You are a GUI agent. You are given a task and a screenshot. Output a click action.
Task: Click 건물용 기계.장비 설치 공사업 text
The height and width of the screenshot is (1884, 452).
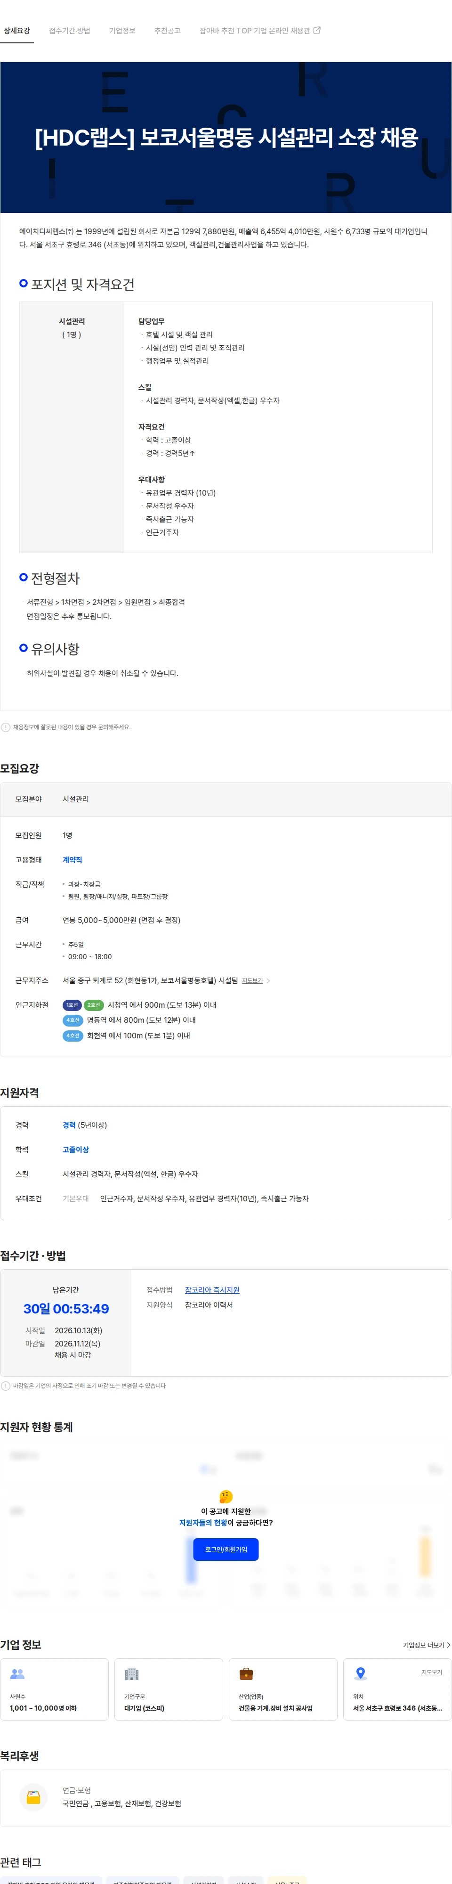[x=276, y=1708]
